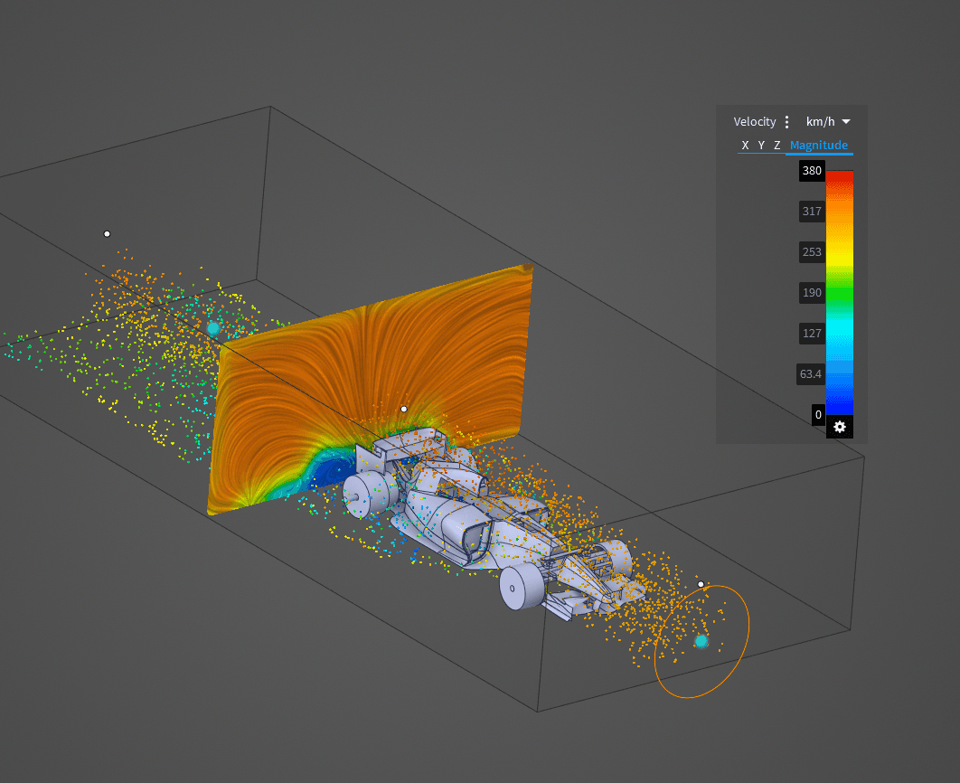Switch to the X velocity component
The width and height of the screenshot is (960, 783).
[x=745, y=145]
